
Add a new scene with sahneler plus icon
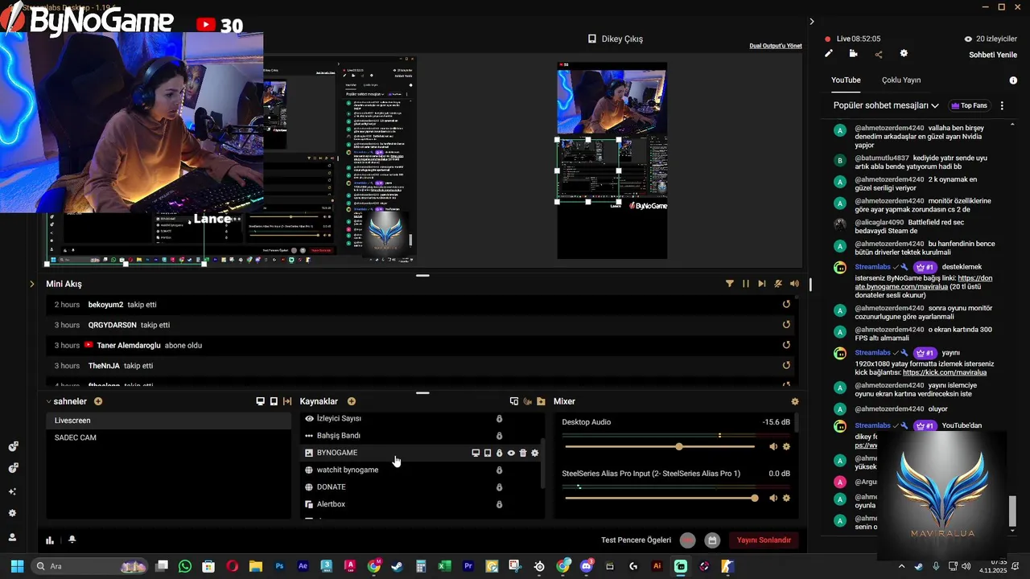click(98, 401)
